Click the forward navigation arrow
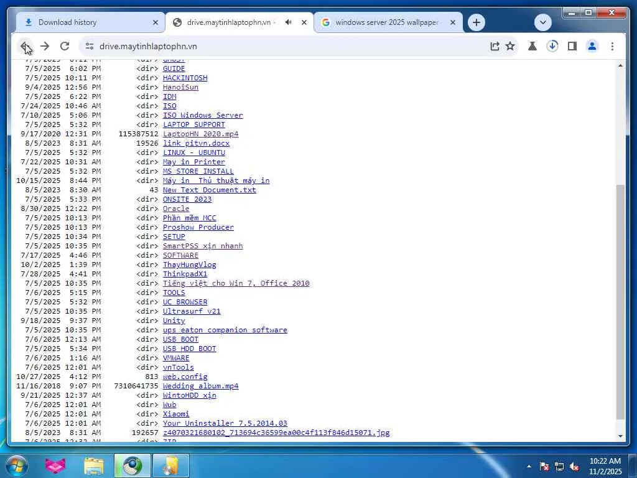The width and height of the screenshot is (637, 478). [45, 46]
